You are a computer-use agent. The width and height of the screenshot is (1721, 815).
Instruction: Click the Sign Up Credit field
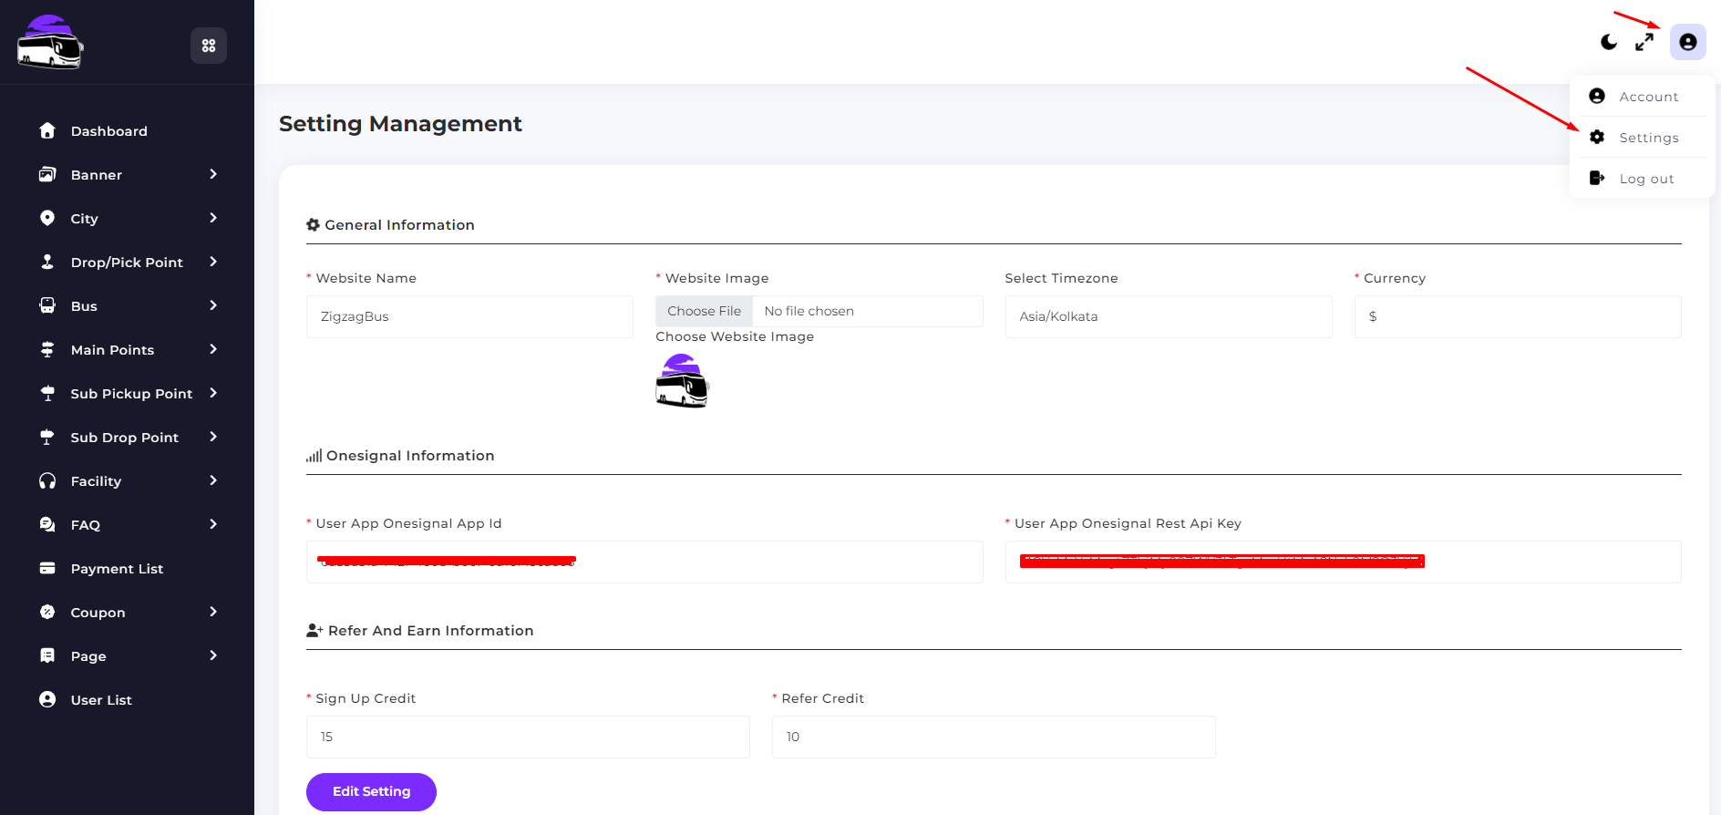click(x=528, y=737)
